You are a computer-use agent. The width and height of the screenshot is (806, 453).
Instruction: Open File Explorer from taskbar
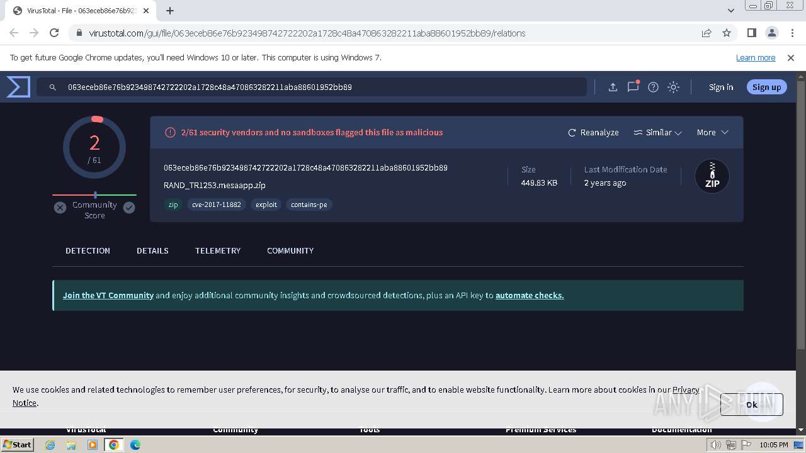71,445
